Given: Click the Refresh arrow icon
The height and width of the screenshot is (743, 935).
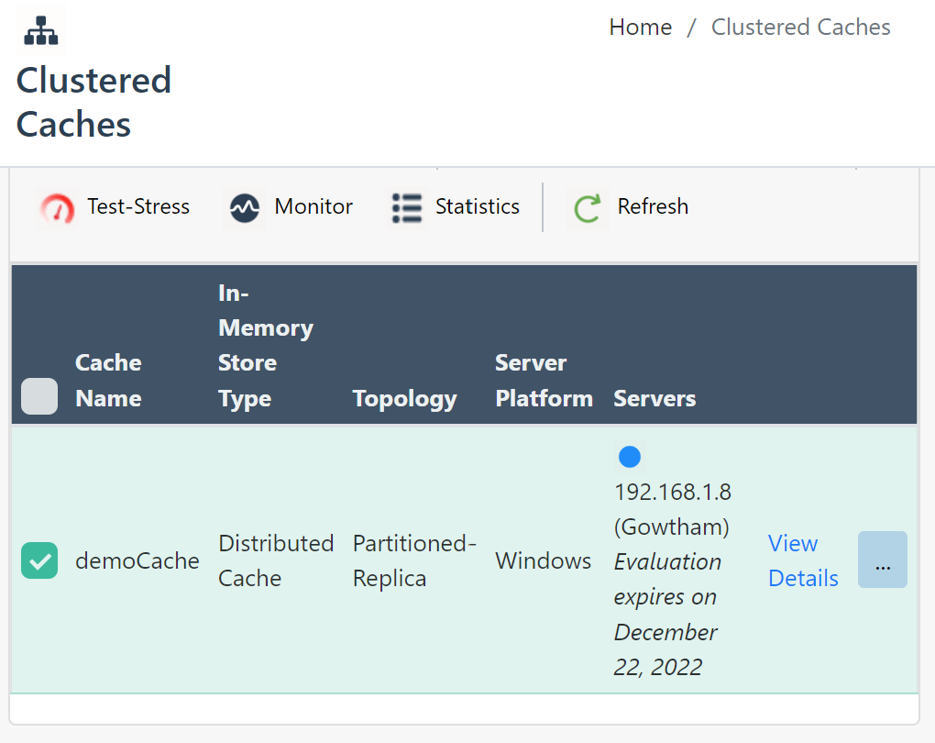Looking at the screenshot, I should click(587, 206).
